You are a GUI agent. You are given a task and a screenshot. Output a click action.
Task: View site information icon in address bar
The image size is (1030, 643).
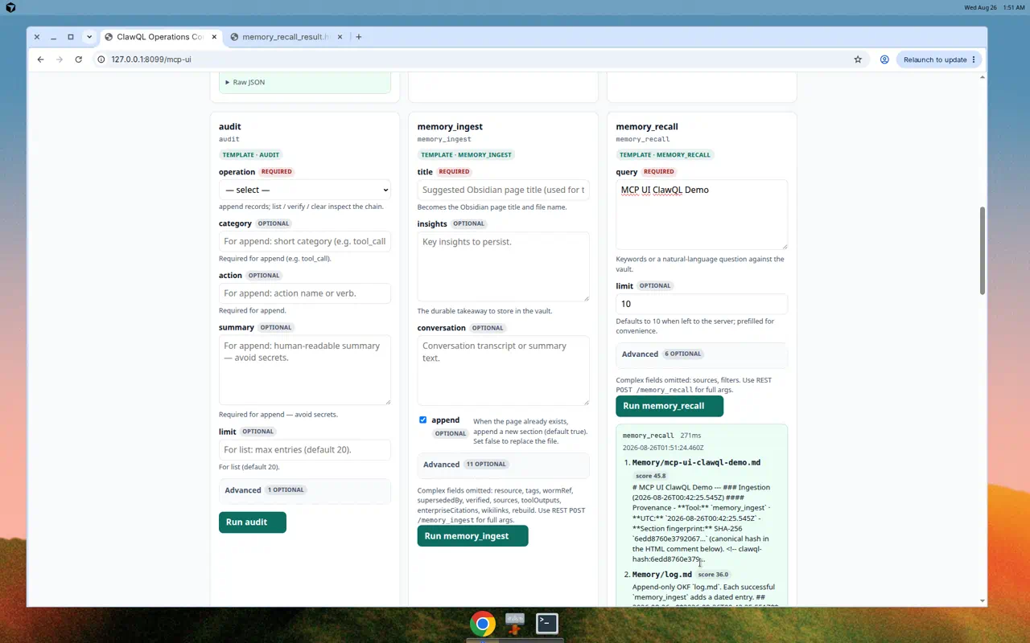tap(101, 59)
